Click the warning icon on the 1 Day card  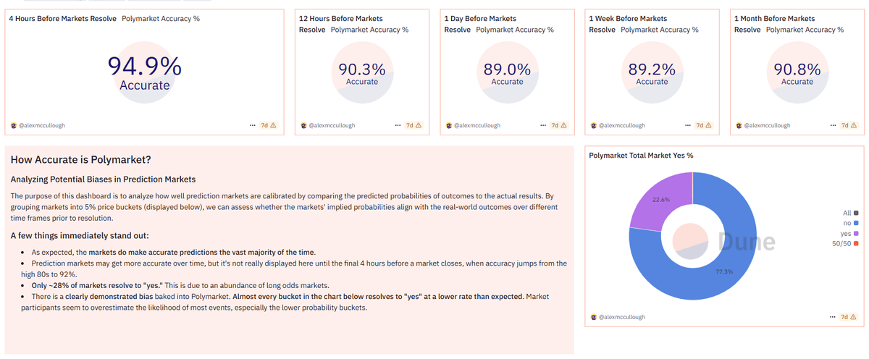coord(564,125)
